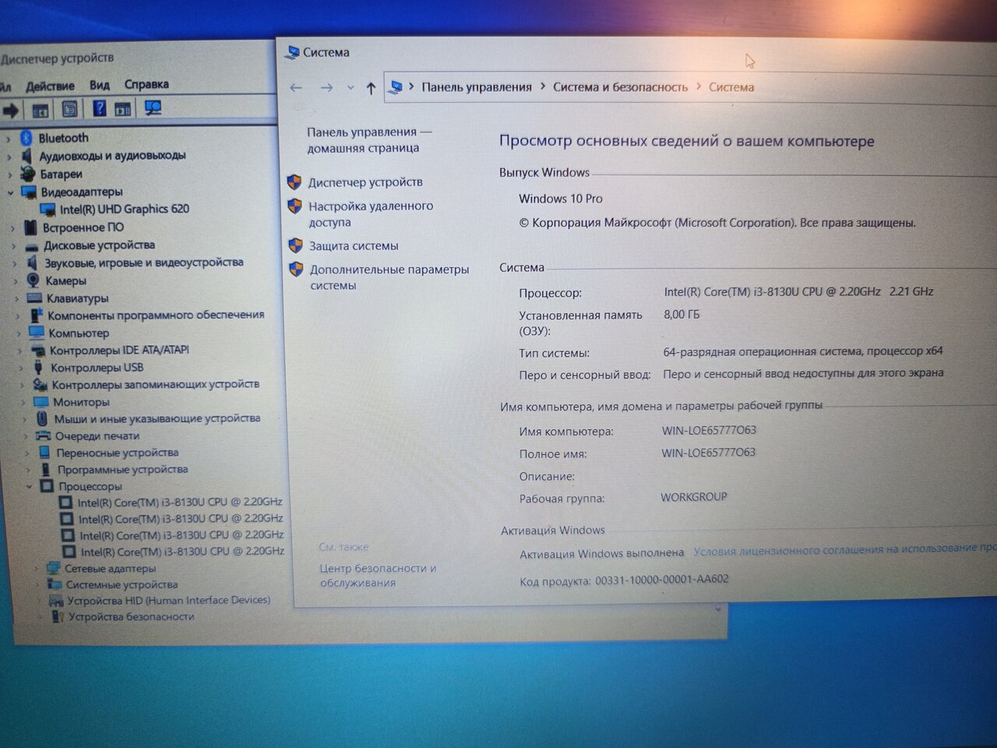Click Система и безопасность in the breadcrumb
Screen dimensions: 997x748
coord(620,87)
